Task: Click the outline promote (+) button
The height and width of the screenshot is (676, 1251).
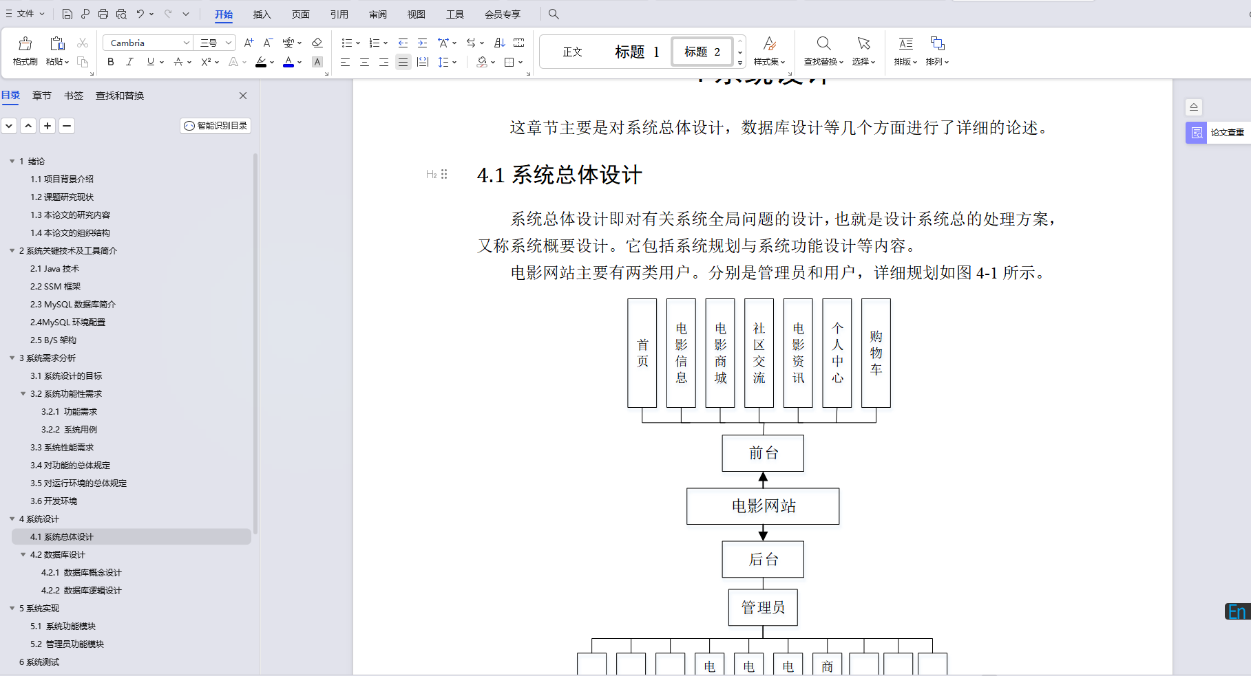Action: 48,126
